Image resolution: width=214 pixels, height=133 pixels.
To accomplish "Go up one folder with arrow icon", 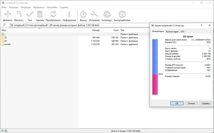I will (4, 25).
